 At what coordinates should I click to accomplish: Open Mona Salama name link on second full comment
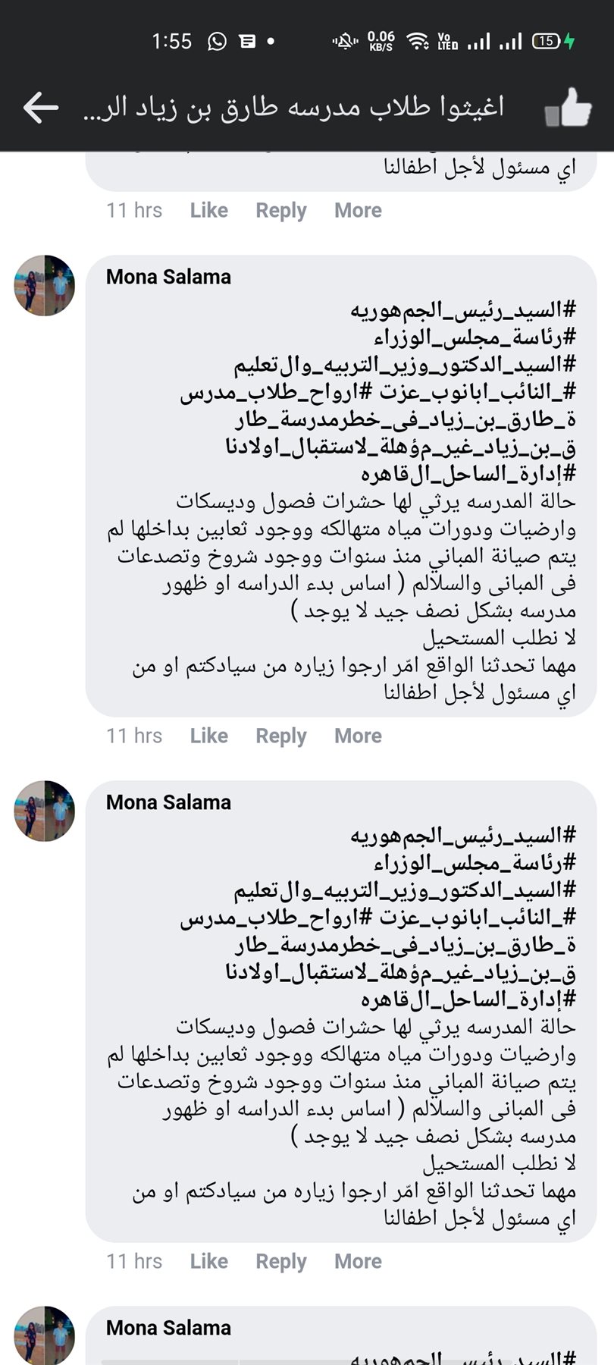pyautogui.click(x=168, y=802)
